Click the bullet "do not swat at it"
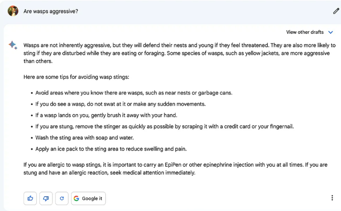 [x=121, y=104]
